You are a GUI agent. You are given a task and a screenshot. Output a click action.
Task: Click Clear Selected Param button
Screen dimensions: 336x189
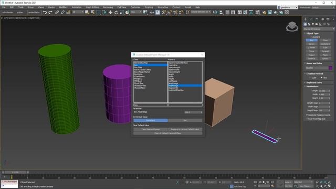151,130
